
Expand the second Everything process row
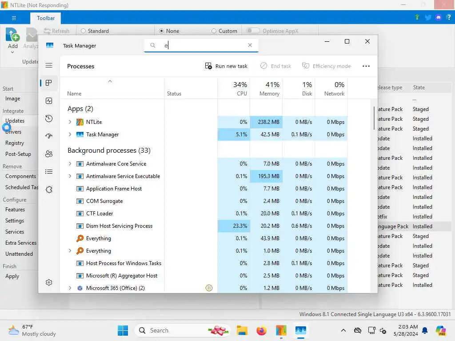click(x=70, y=250)
